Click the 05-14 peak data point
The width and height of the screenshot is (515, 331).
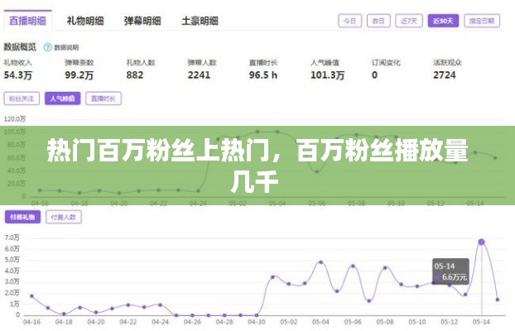[481, 242]
